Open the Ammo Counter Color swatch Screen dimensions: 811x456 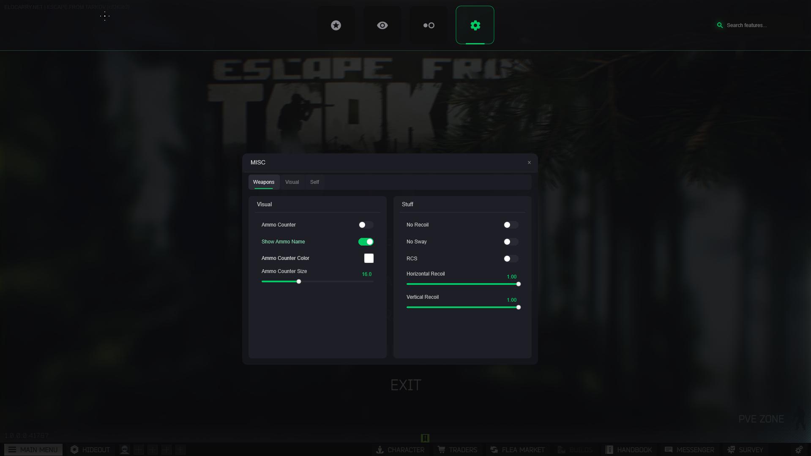coord(369,258)
